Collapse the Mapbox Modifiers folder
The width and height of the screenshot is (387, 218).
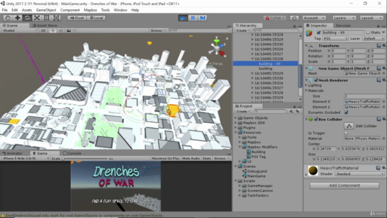click(x=239, y=147)
